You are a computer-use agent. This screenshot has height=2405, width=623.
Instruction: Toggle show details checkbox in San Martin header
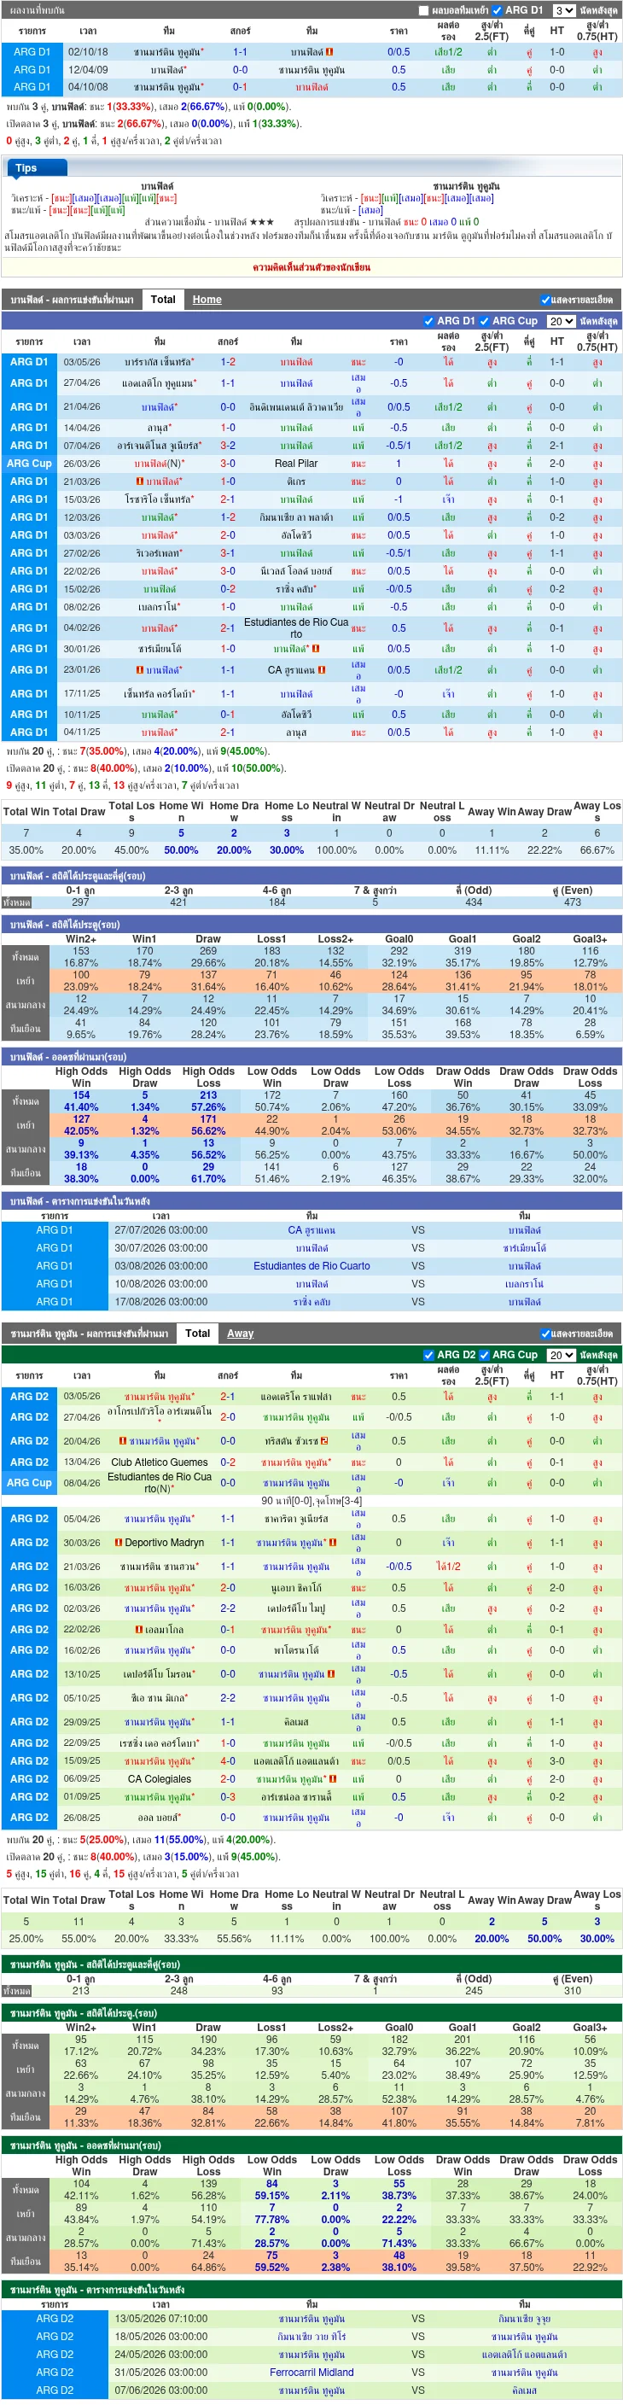coord(545,1334)
